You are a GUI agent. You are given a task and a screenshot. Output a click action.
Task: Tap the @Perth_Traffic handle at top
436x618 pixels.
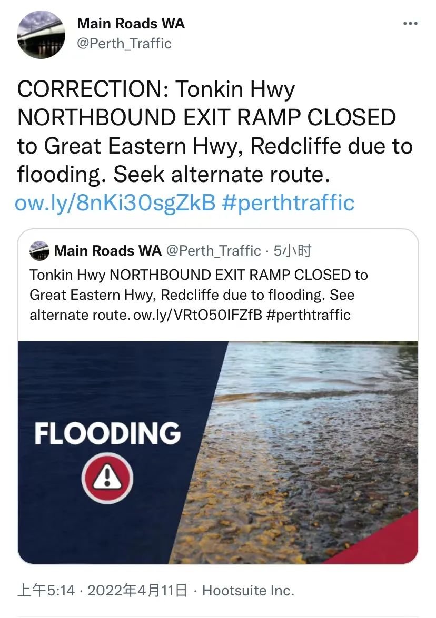pyautogui.click(x=124, y=43)
